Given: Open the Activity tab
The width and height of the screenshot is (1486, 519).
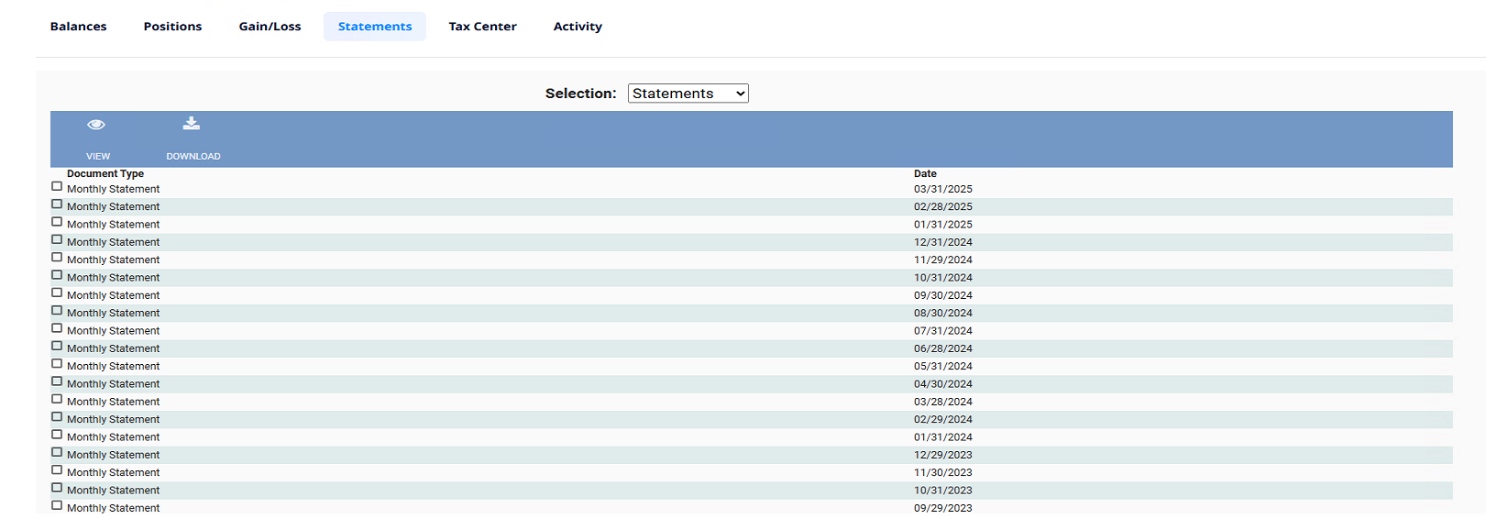Looking at the screenshot, I should [x=578, y=27].
